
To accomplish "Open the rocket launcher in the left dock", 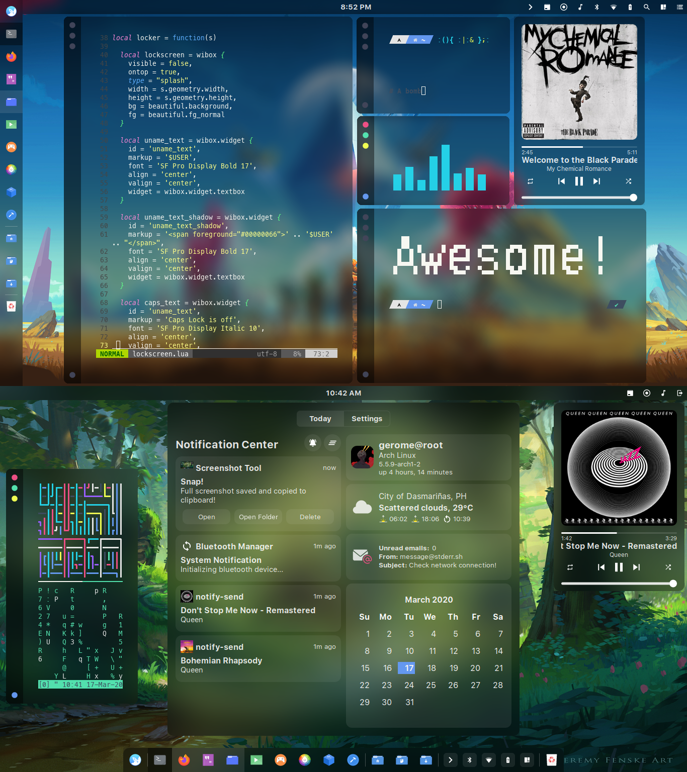I will coord(11,11).
